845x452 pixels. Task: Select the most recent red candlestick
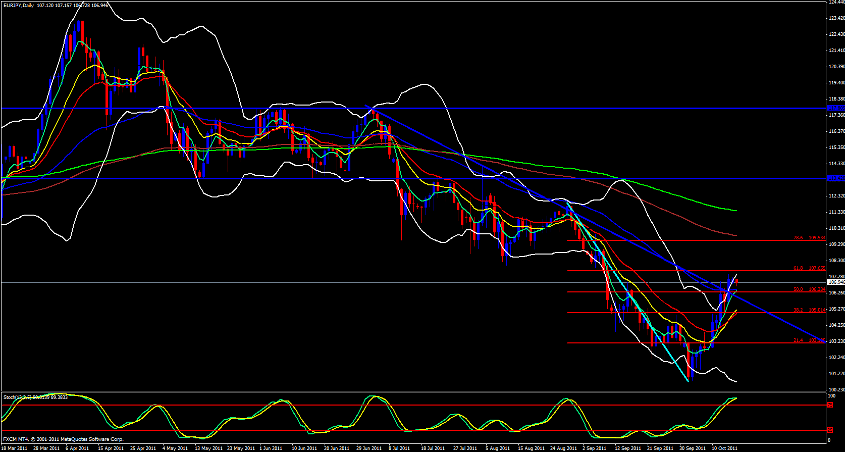pos(737,281)
